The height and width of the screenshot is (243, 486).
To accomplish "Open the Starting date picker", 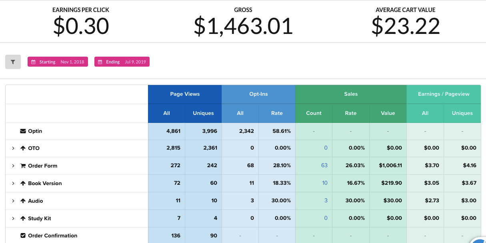I will coord(58,62).
